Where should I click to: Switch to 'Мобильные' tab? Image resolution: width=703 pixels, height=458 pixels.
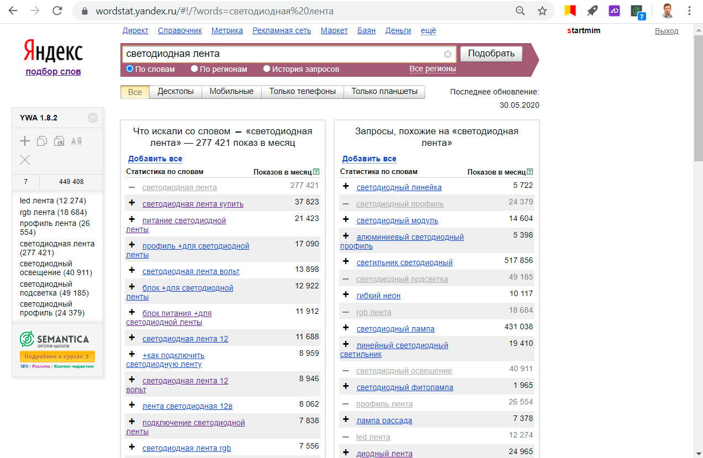(231, 92)
